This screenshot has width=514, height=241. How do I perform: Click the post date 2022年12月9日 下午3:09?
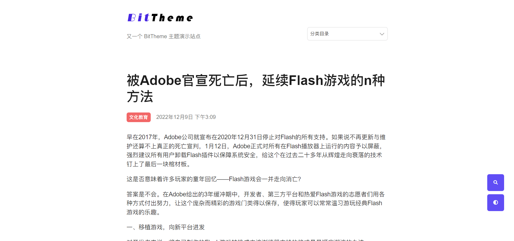coord(186,117)
